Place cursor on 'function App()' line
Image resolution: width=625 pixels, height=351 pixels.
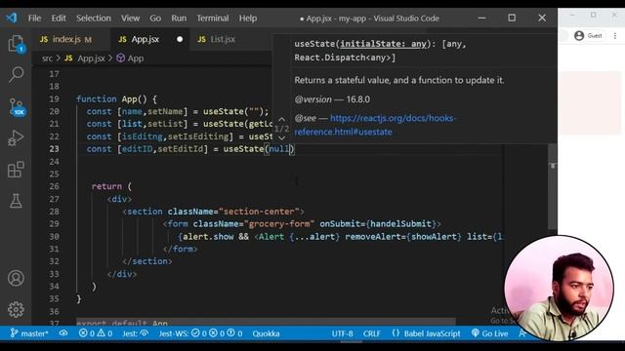click(117, 99)
